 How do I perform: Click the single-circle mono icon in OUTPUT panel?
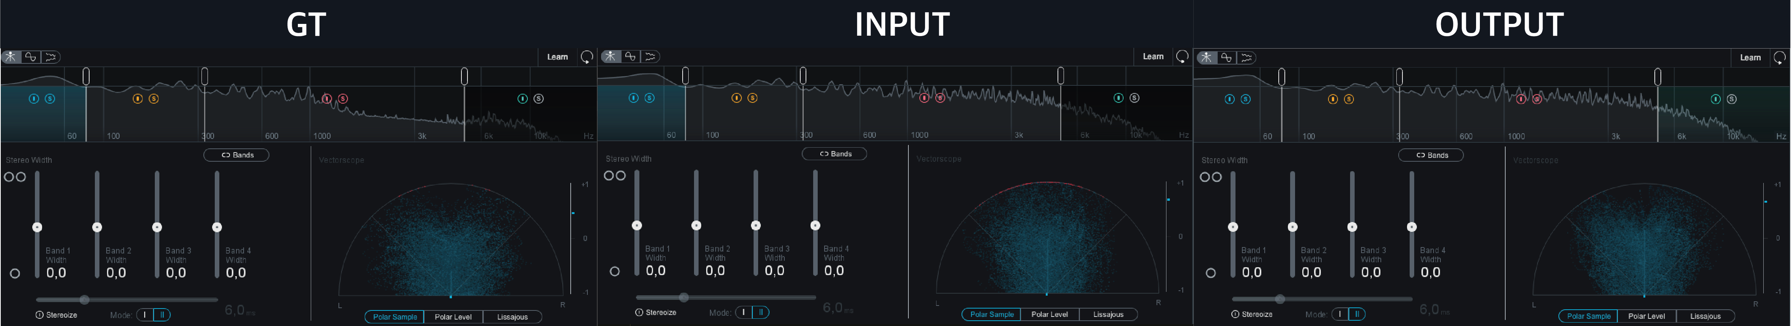(1210, 272)
